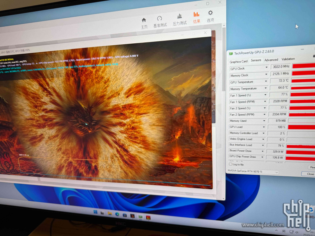315x236 pixels.
Task: Expand the GPU Load sensor dropdown
Action: coord(264,127)
